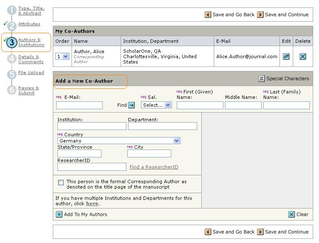Open the Find a ResearcherID link

click(x=154, y=167)
